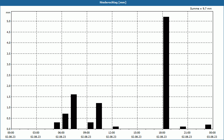Click the Niederschlag [mm] chart title
This screenshot has height=140, width=224.
pos(113,3)
